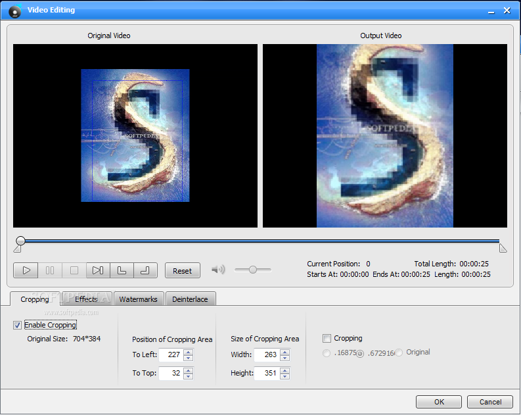The width and height of the screenshot is (521, 415).
Task: Click the Original Size 704*384 text
Action: 64,339
